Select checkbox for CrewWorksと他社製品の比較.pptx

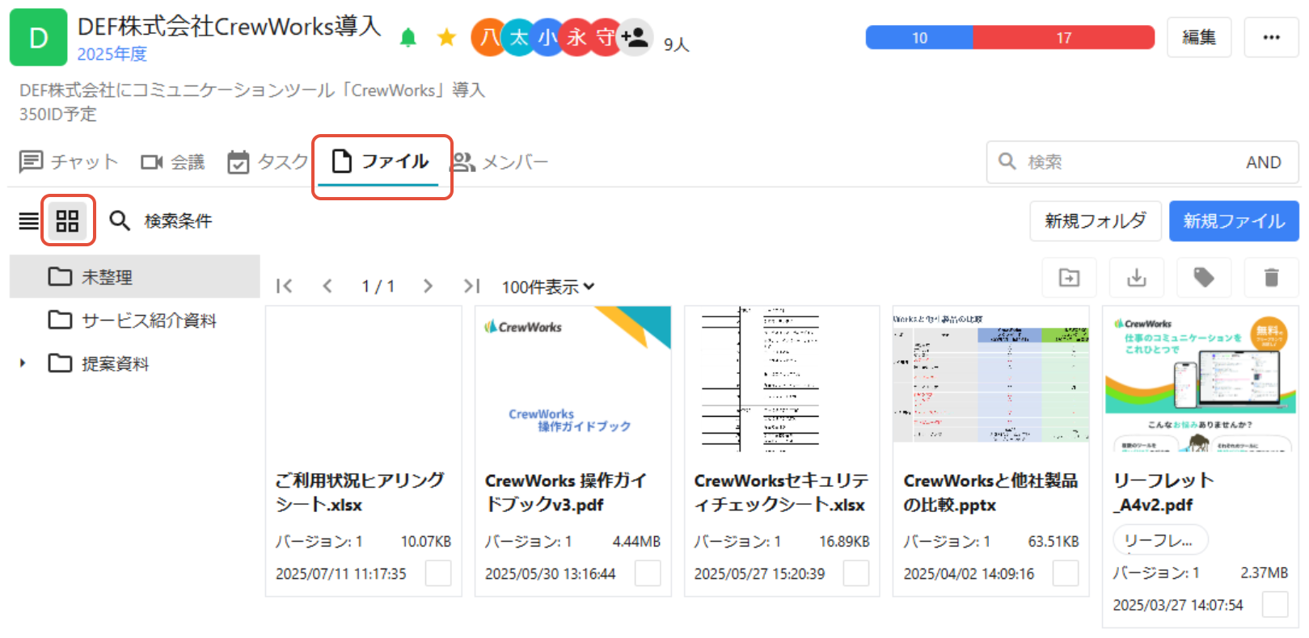pyautogui.click(x=1066, y=573)
